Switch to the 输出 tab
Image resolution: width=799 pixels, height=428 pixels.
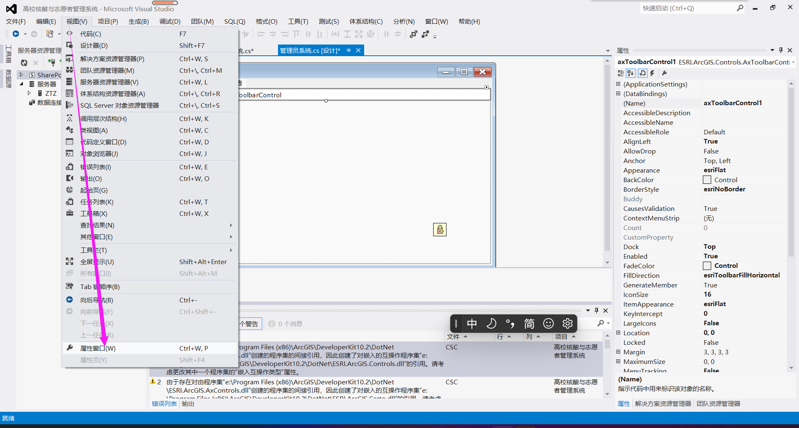[188, 403]
